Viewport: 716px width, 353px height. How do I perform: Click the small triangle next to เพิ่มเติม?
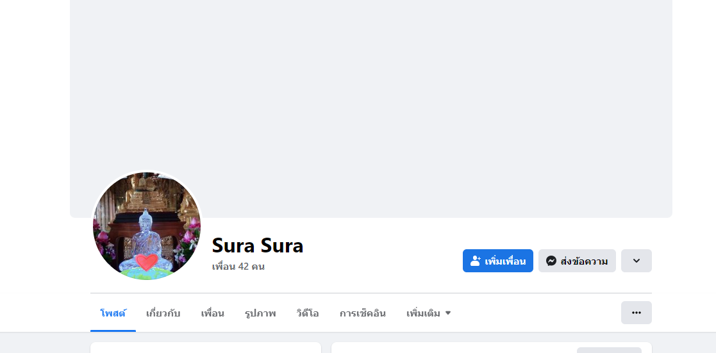tap(448, 313)
